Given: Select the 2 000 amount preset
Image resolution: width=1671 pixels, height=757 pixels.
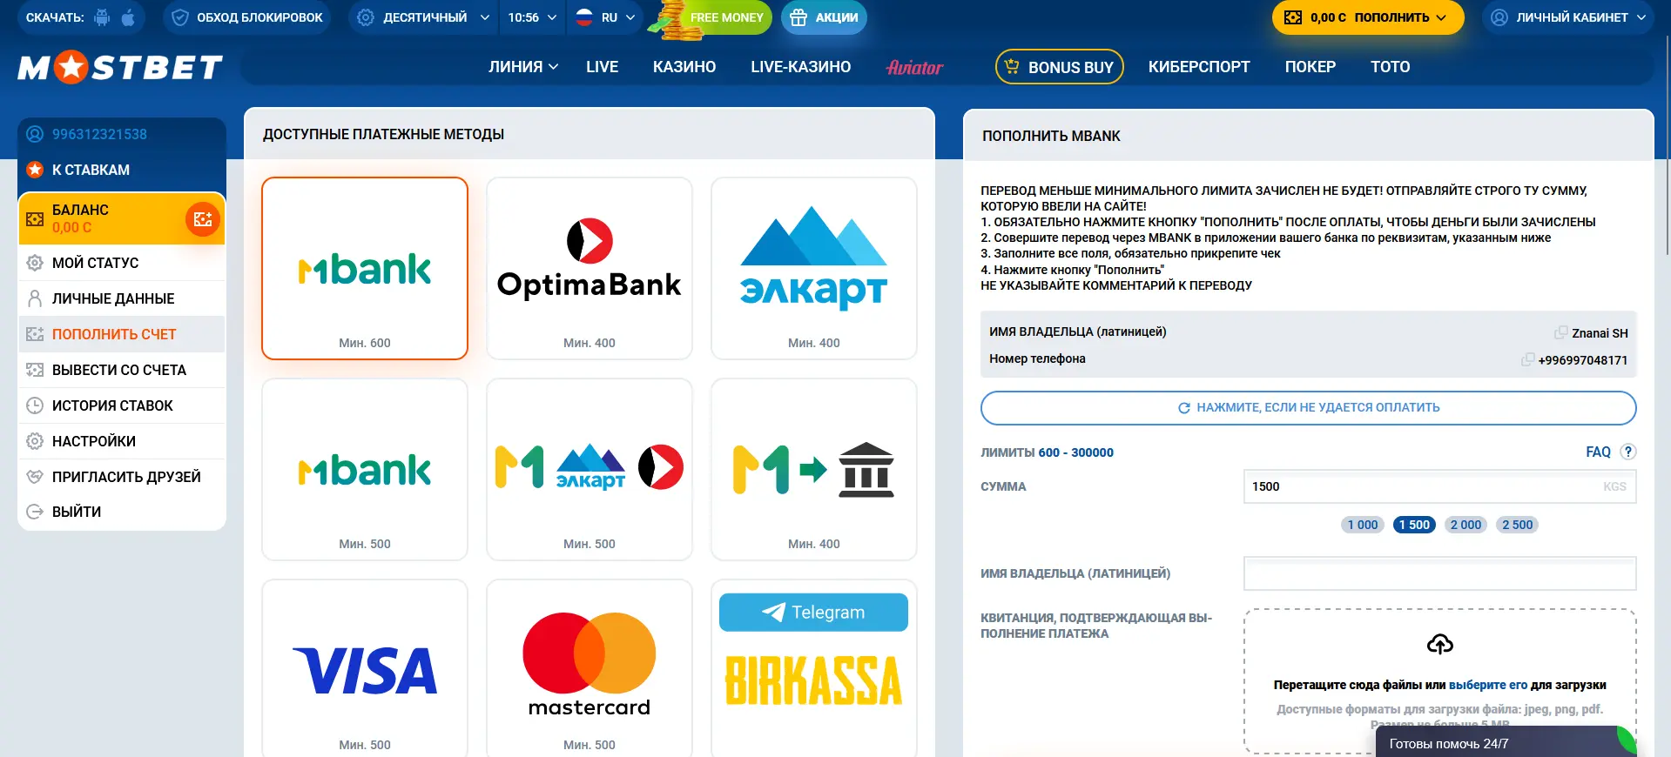Looking at the screenshot, I should pyautogui.click(x=1465, y=525).
